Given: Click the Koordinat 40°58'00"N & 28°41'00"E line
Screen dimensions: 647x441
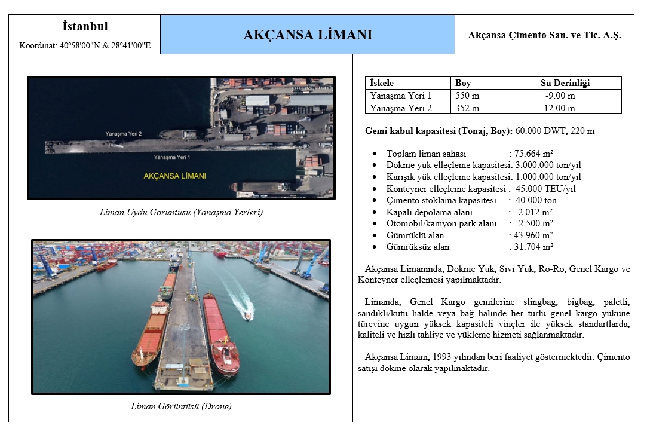Looking at the screenshot, I should 85,45.
